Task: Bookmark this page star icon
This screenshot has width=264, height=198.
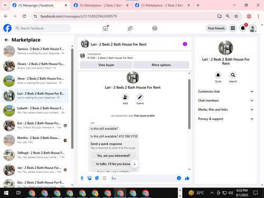Action: tap(236, 16)
